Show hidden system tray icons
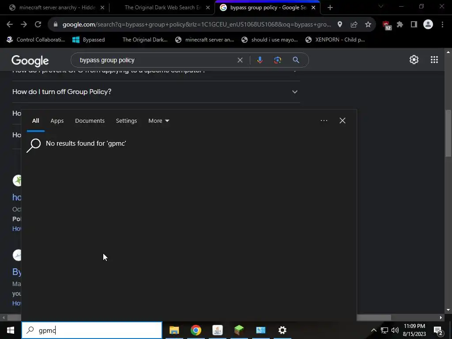Screen dimensions: 452x339 coord(373,330)
